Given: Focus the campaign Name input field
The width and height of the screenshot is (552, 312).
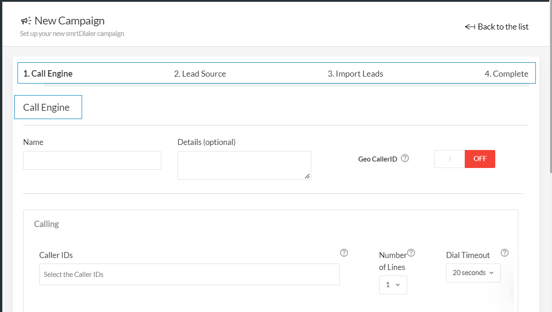Looking at the screenshot, I should click(x=92, y=160).
